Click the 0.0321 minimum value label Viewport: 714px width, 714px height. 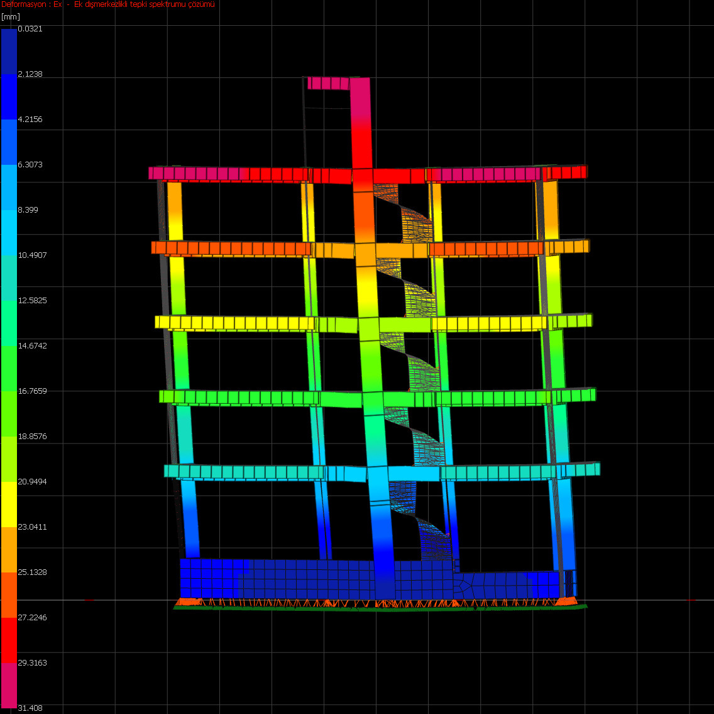pos(30,29)
